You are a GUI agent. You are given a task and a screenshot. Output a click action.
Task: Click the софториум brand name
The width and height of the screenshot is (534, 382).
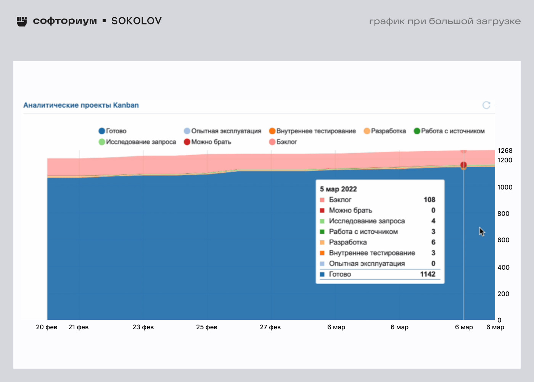[65, 21]
